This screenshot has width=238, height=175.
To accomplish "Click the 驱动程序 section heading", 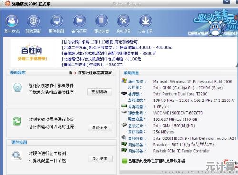I will click(x=18, y=73).
